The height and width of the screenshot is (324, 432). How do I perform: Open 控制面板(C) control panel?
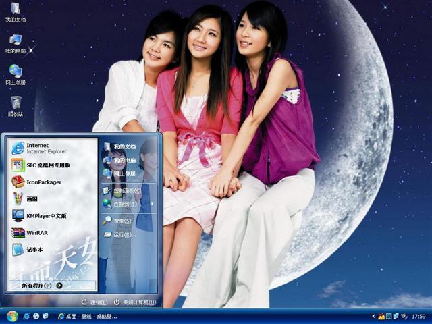pos(129,190)
